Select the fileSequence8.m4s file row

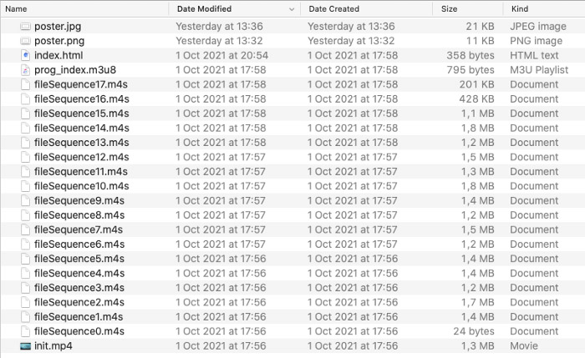pos(292,215)
